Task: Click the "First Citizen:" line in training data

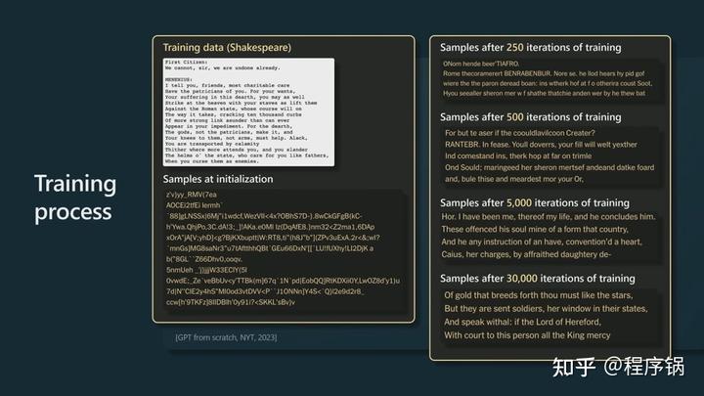Action: pyautogui.click(x=186, y=64)
